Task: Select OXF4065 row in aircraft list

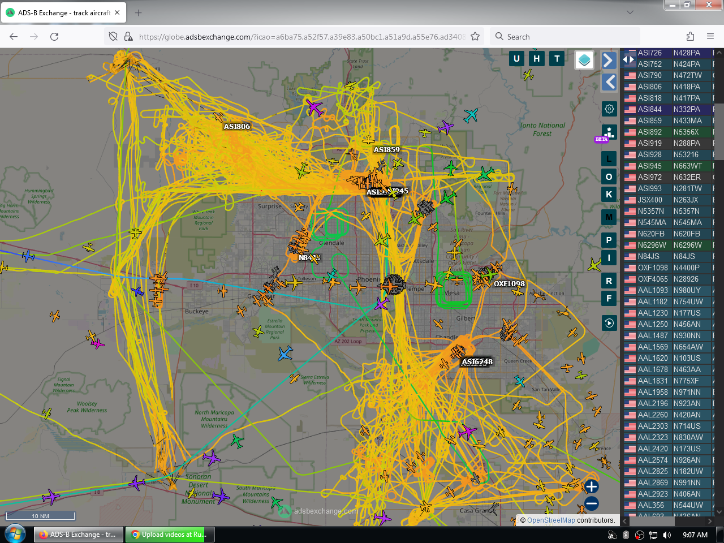Action: pyautogui.click(x=669, y=279)
